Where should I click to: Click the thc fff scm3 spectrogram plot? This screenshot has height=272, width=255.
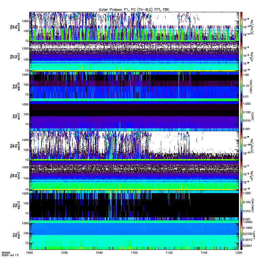134,175
